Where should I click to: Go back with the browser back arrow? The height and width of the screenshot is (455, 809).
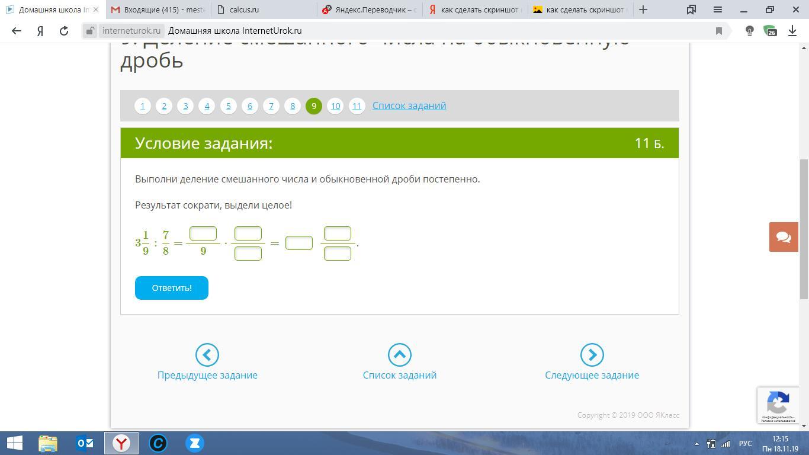17,31
